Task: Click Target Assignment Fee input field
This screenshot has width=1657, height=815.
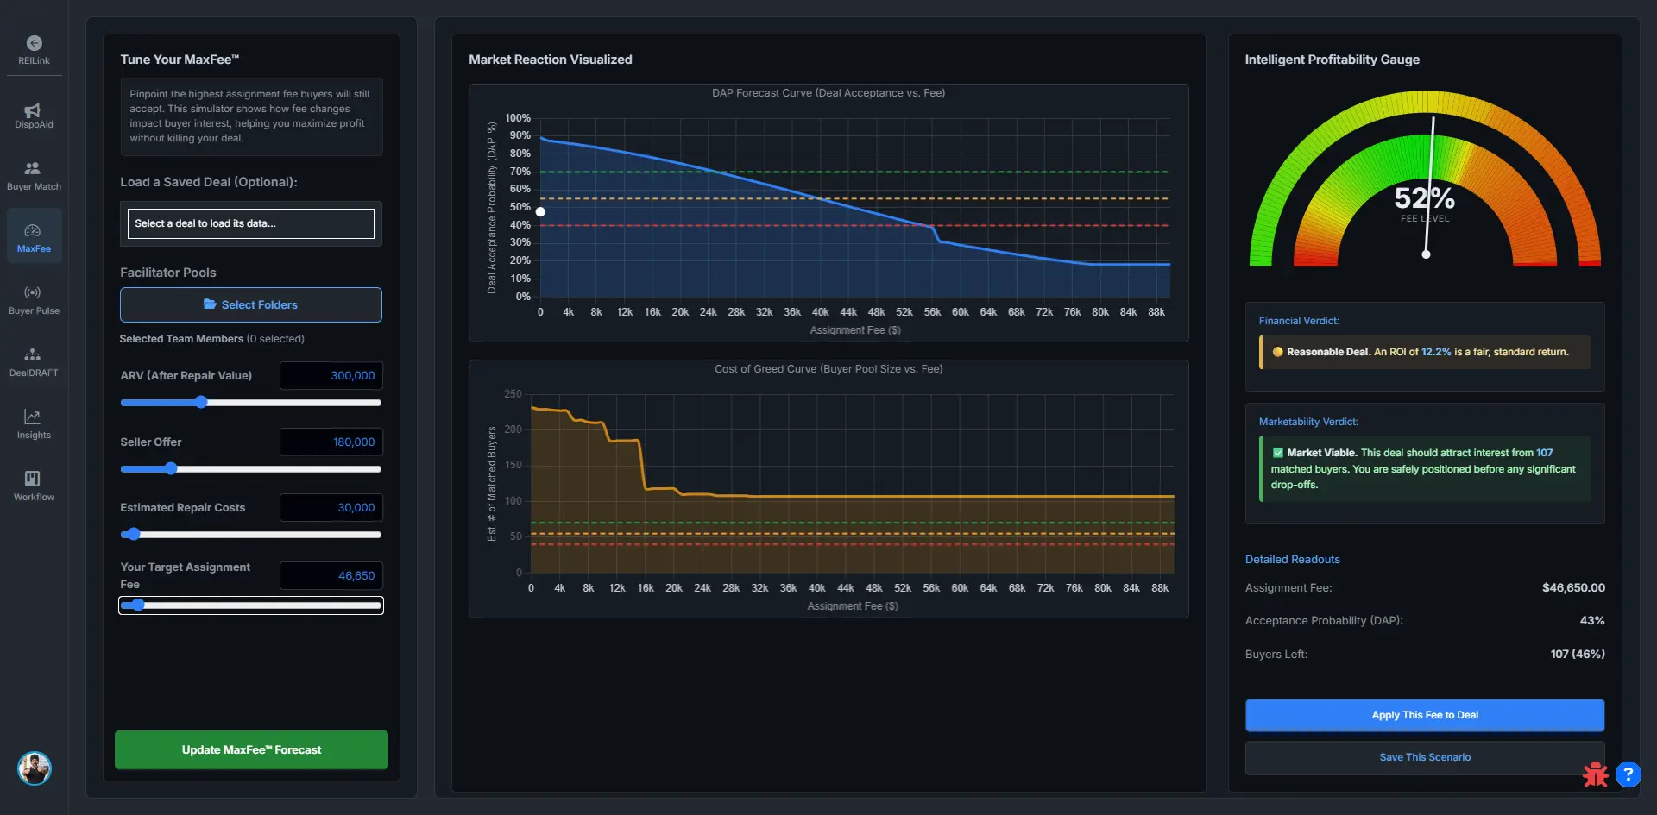Action: point(331,575)
